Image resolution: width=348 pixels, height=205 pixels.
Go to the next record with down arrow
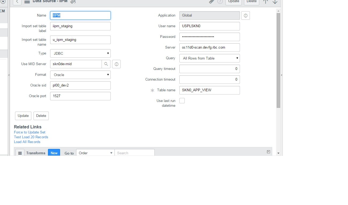[275, 2]
